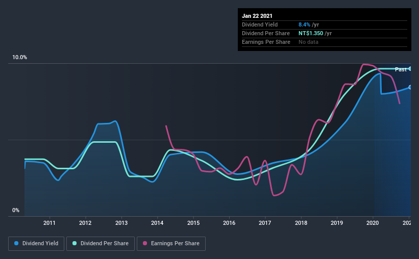Click the Past label on the chart
The height and width of the screenshot is (259, 419).
pyautogui.click(x=401, y=70)
